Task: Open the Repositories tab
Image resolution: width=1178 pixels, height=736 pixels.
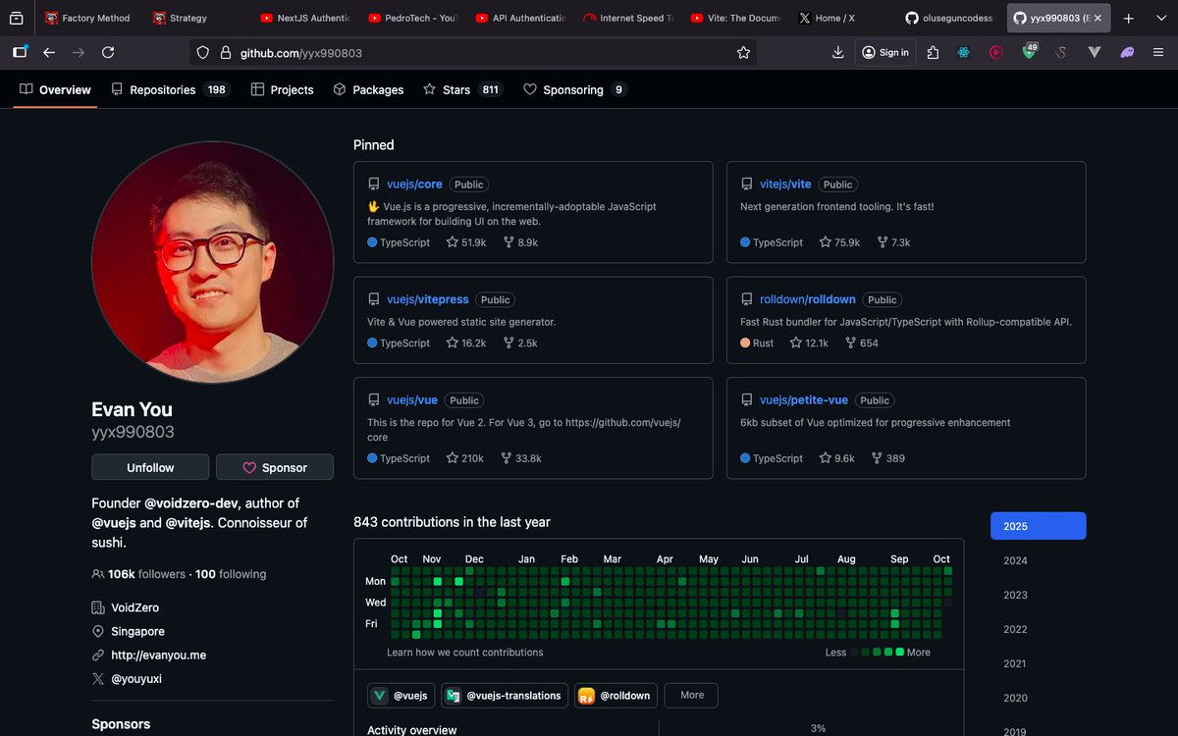Action: point(170,89)
